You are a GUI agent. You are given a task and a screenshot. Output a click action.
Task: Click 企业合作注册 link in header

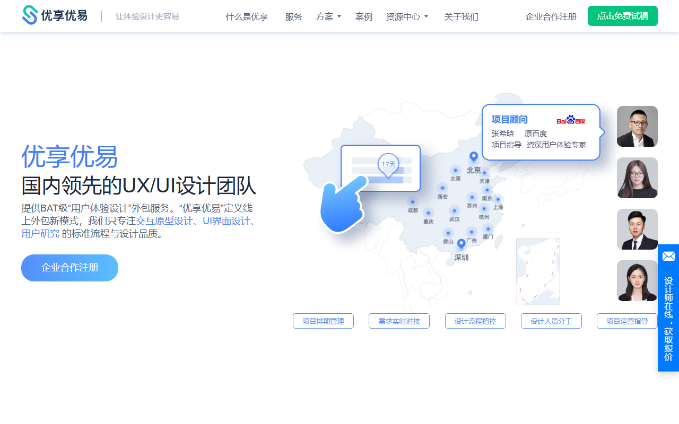[x=551, y=16]
